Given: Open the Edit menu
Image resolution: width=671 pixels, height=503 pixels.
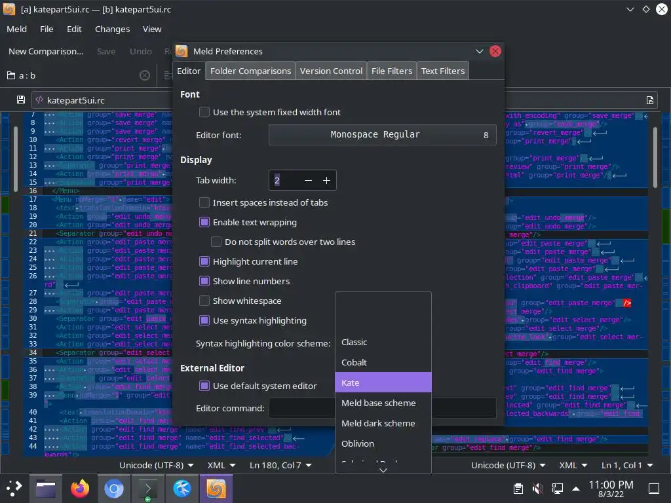Looking at the screenshot, I should (x=74, y=29).
